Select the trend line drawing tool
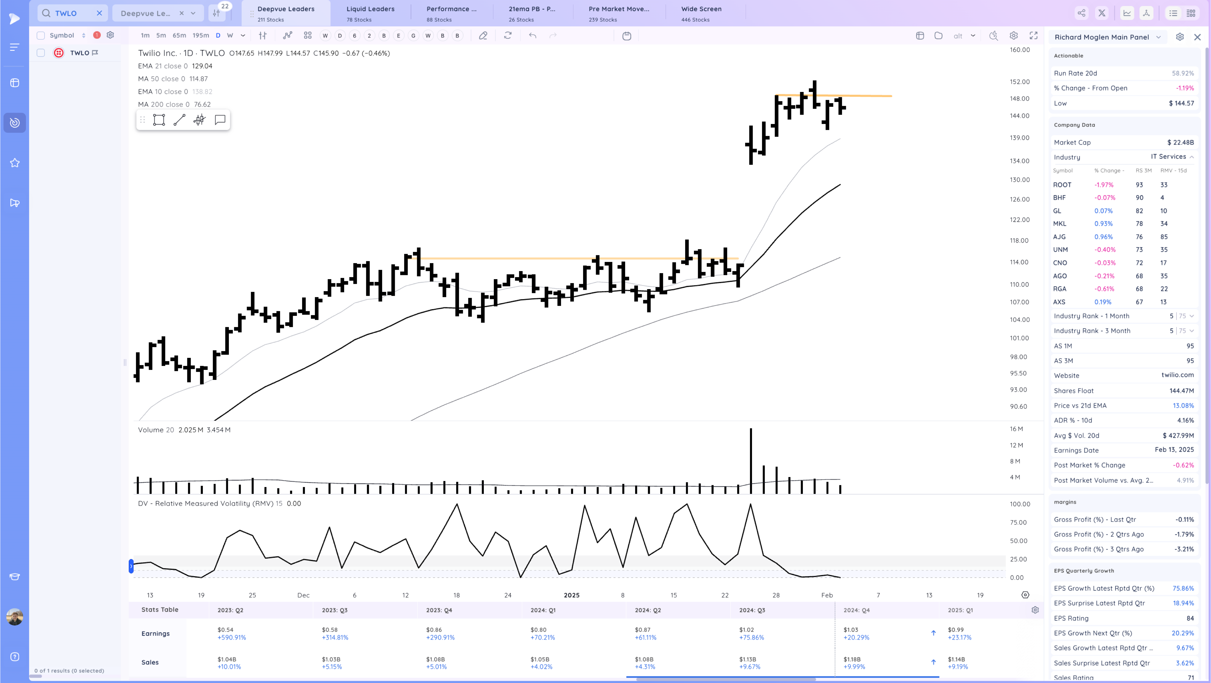Viewport: 1211px width, 683px height. [179, 120]
